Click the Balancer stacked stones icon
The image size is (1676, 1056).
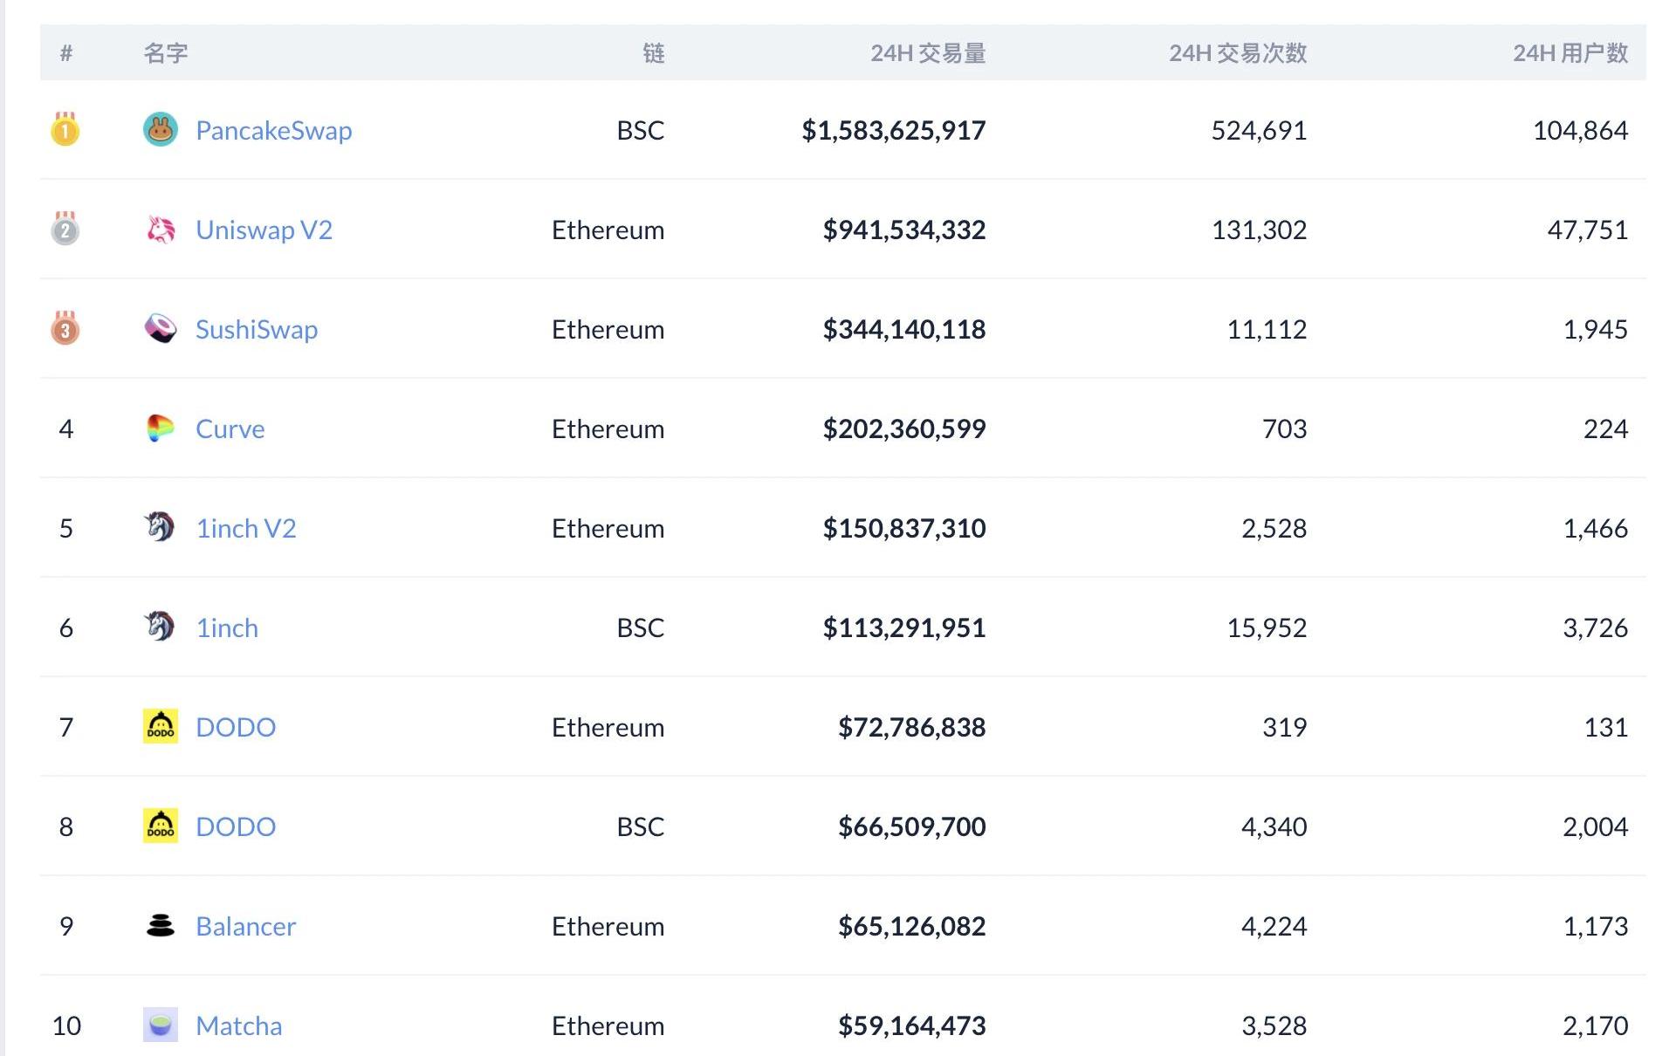tap(161, 925)
